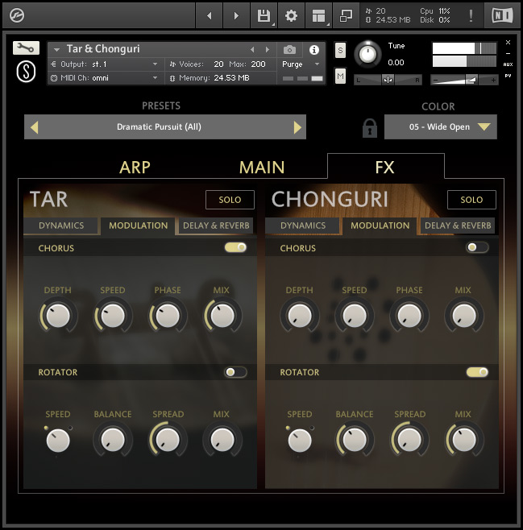The height and width of the screenshot is (530, 523).
Task: Click the save floppy disk icon
Action: pos(264,15)
